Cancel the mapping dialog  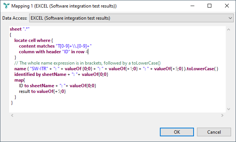214,132
